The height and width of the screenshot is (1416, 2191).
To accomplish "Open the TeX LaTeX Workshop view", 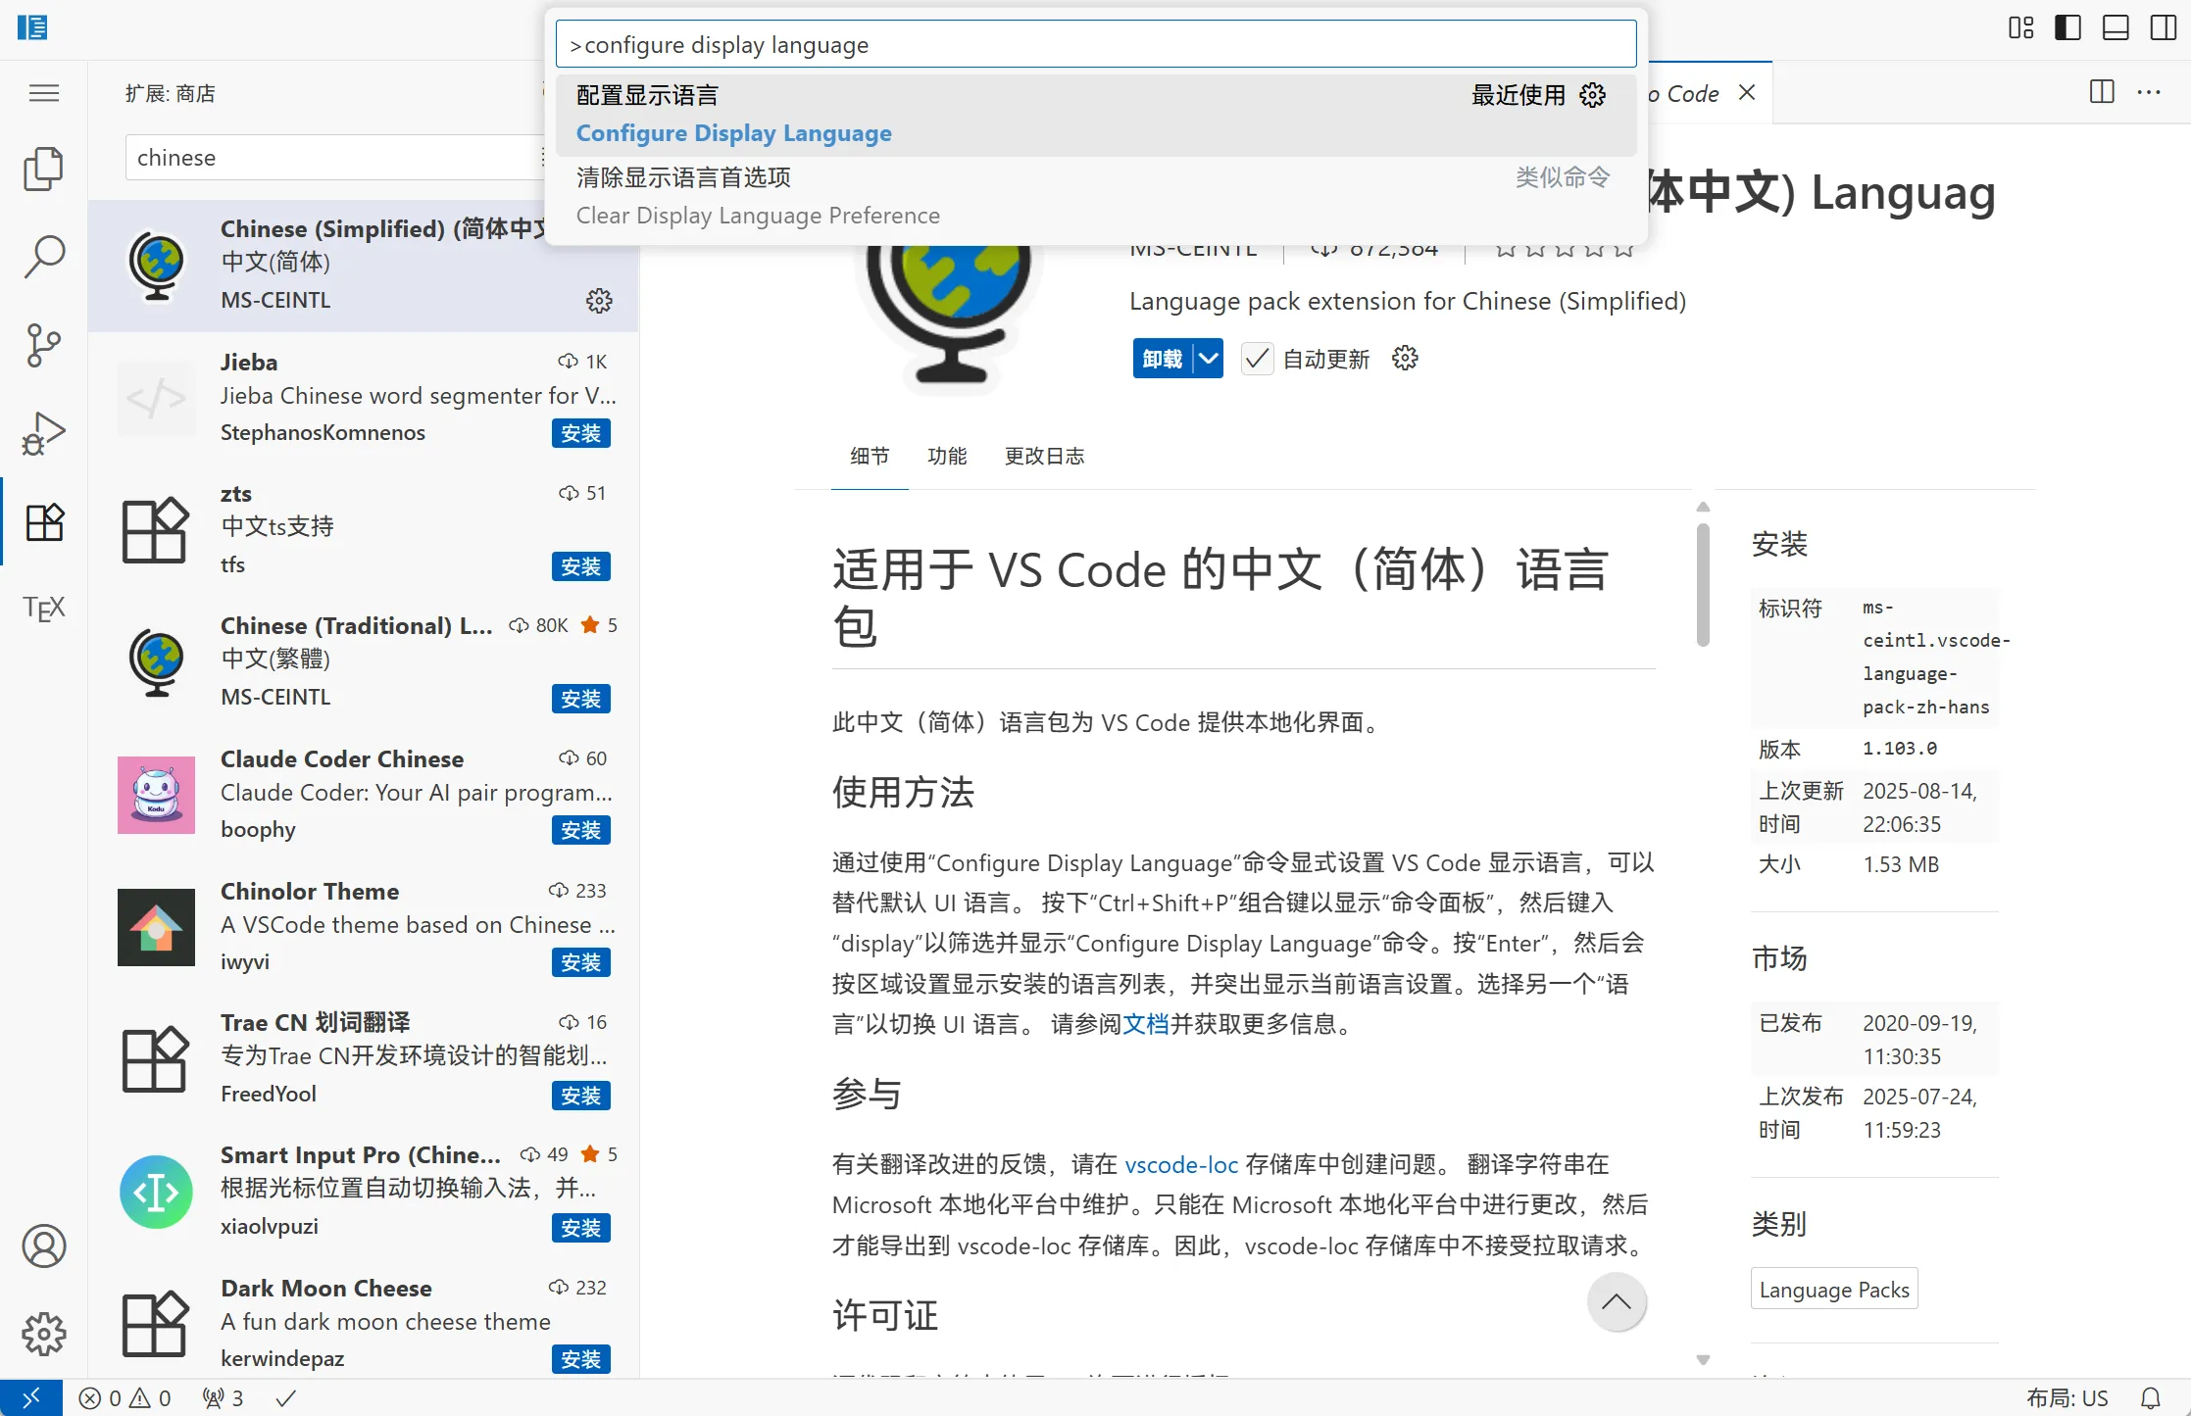I will coord(43,608).
